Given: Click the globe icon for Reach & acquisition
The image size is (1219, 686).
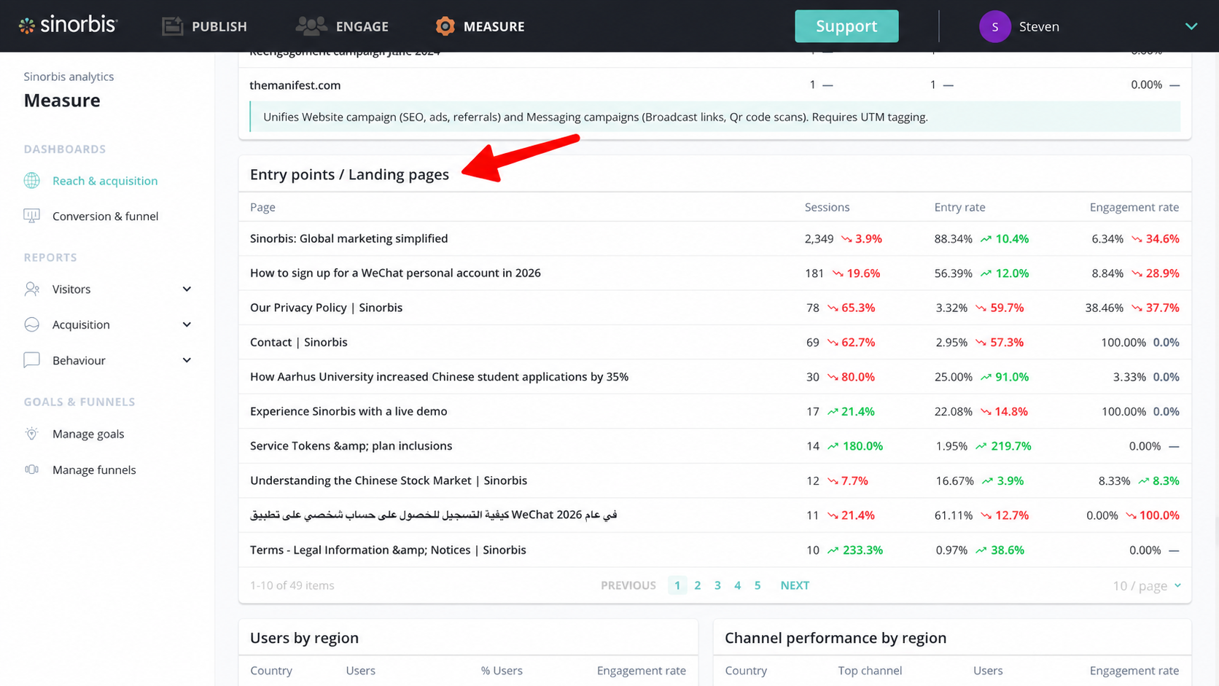Looking at the screenshot, I should 32,181.
